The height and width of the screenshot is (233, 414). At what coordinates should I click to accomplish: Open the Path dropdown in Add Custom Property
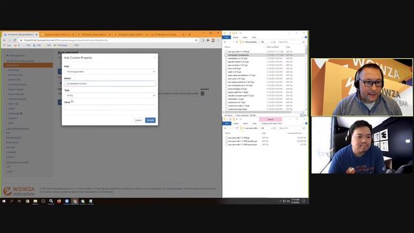point(110,72)
